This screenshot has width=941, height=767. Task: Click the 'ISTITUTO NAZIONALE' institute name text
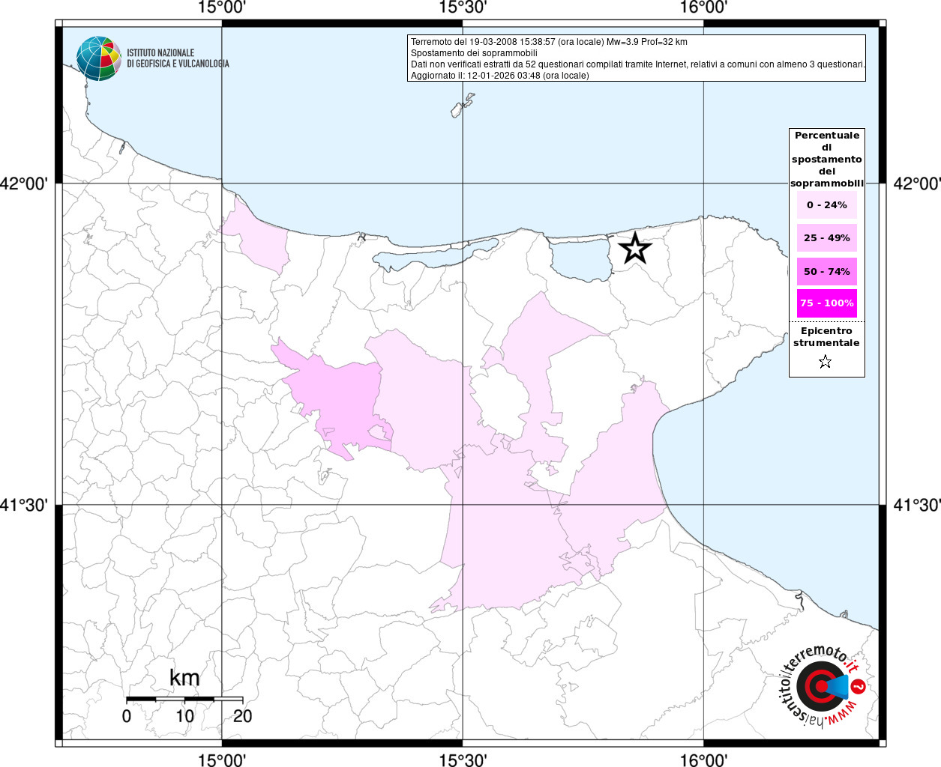[160, 52]
